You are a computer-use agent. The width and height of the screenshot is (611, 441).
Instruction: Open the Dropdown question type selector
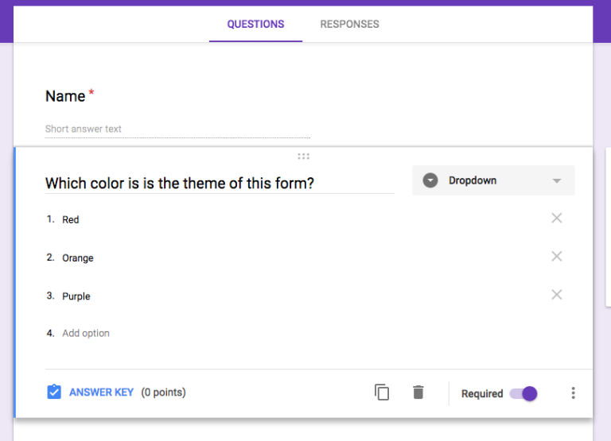coord(493,180)
